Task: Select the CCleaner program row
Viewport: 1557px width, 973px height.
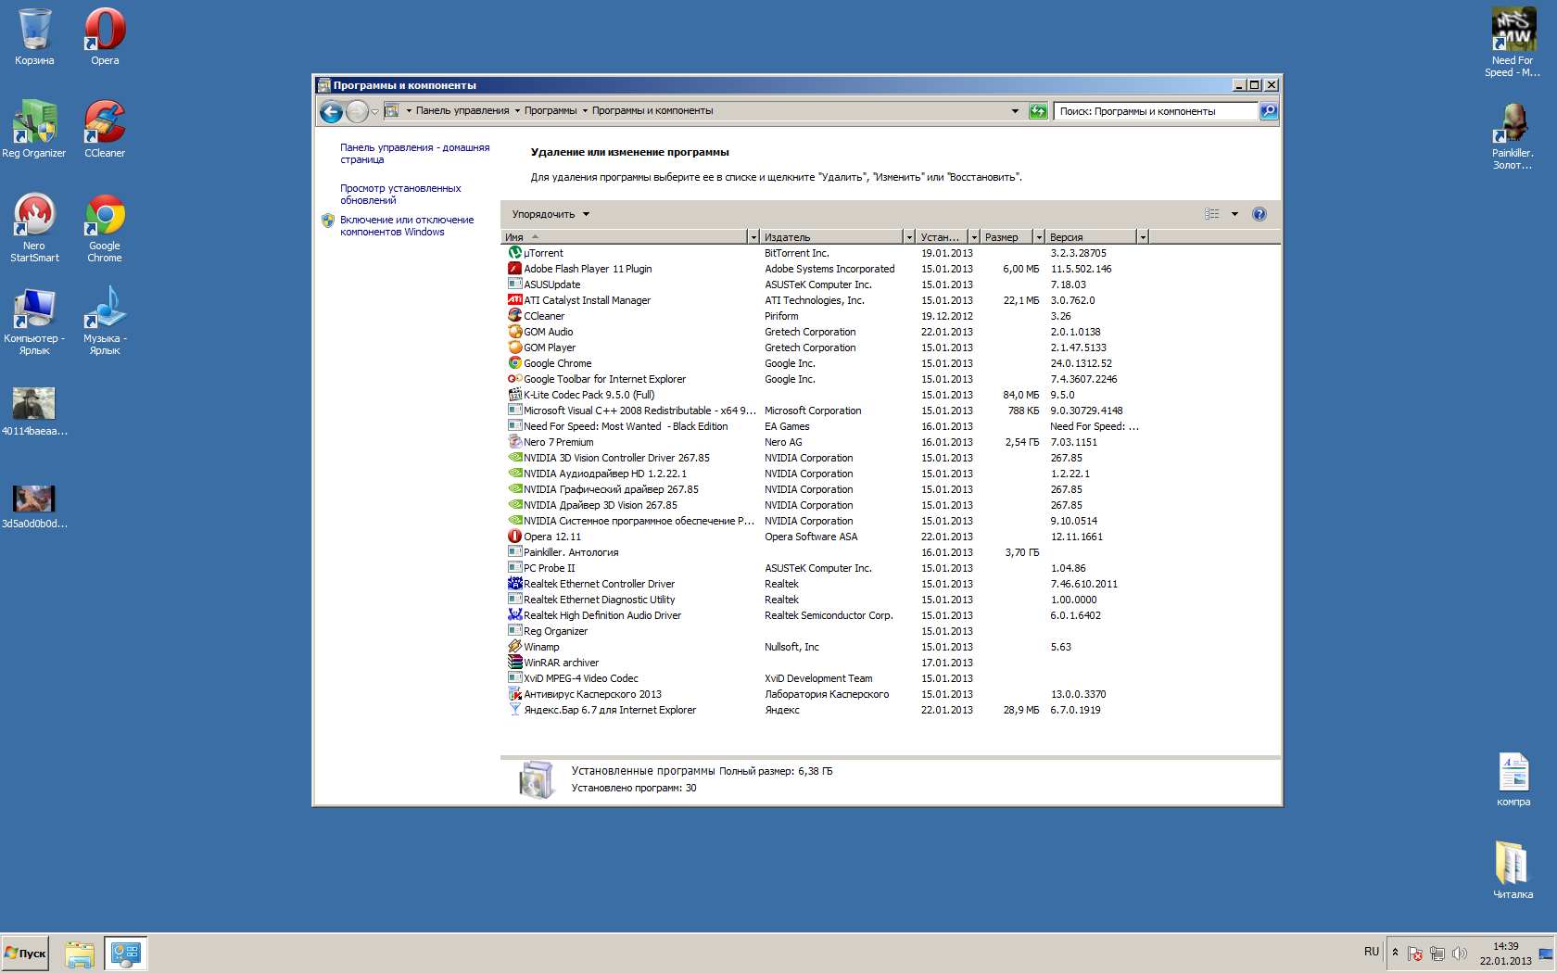Action: [x=825, y=316]
